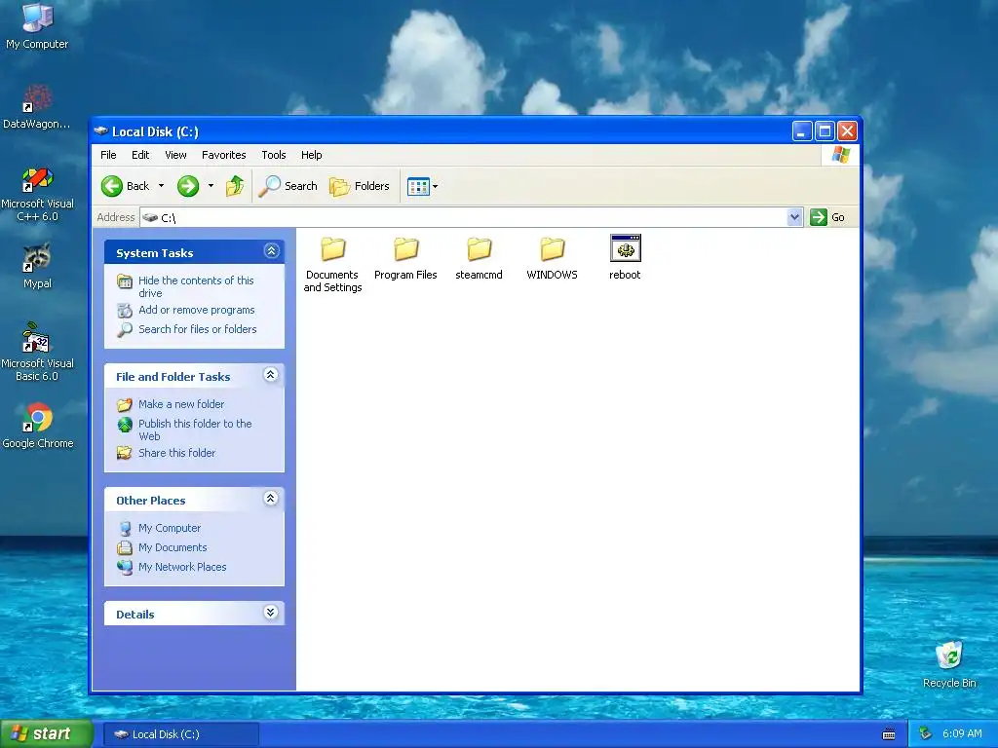Click the Go button
The width and height of the screenshot is (998, 748).
827,217
